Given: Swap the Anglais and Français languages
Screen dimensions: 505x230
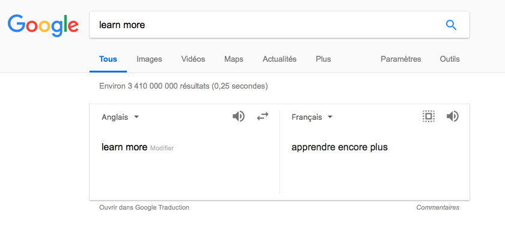Looking at the screenshot, I should (263, 116).
